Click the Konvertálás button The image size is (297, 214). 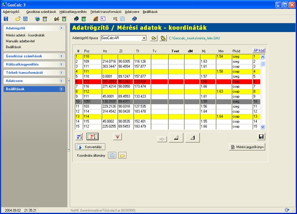pyautogui.click(x=90, y=147)
